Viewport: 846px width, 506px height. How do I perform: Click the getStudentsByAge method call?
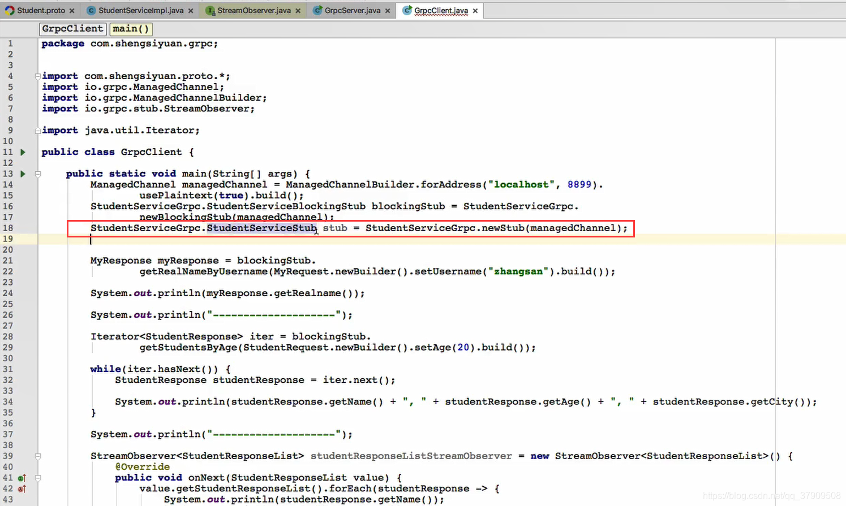point(188,348)
